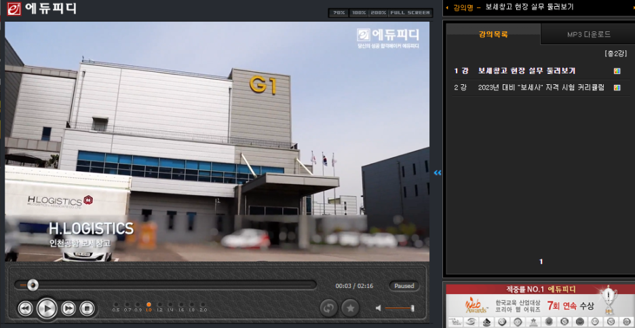Click the video frame showing the G1 building

pos(217,141)
